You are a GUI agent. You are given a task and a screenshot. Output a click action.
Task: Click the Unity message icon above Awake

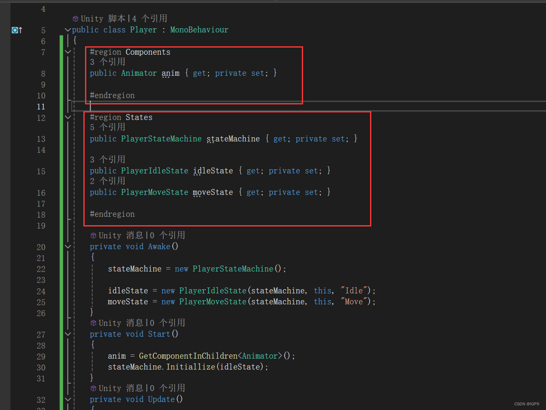coord(93,236)
